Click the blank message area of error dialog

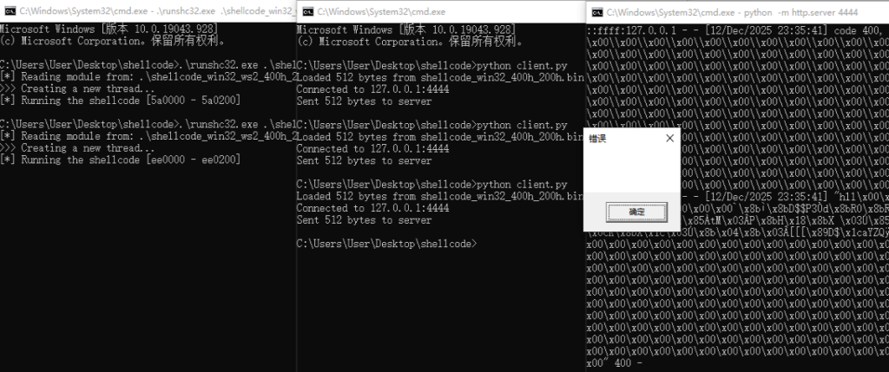click(x=630, y=169)
